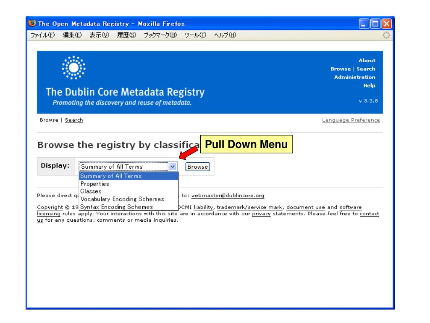Click Browse link in blue header
The width and height of the screenshot is (430, 323).
click(x=341, y=69)
